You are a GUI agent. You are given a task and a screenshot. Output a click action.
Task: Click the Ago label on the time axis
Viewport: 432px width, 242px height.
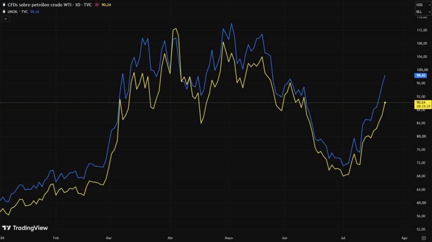coord(404,238)
